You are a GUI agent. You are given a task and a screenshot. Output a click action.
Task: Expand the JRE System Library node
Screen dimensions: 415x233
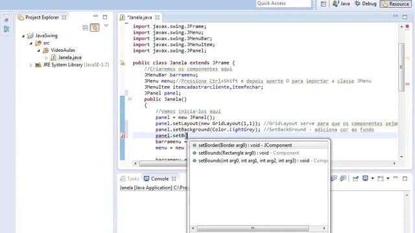click(30, 65)
